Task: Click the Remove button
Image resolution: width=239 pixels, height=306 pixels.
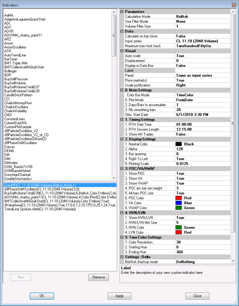Action: click(99, 277)
